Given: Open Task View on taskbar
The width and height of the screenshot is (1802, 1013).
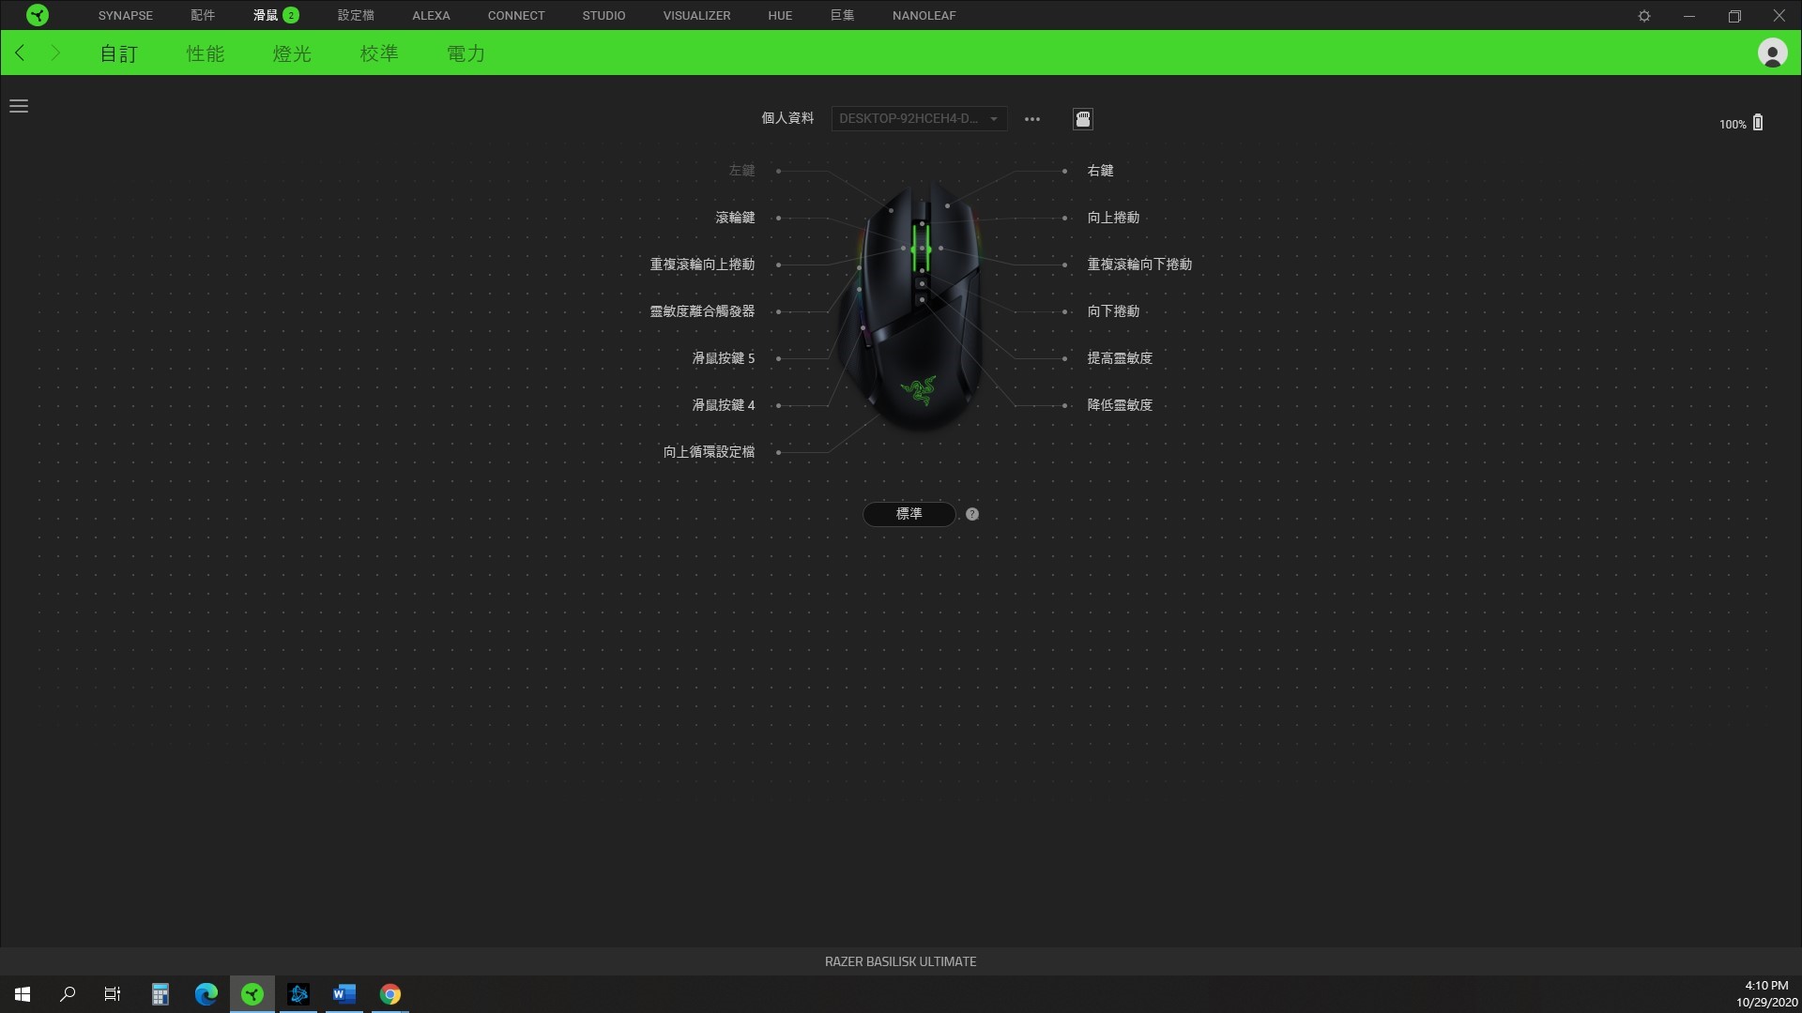Looking at the screenshot, I should click(x=113, y=994).
